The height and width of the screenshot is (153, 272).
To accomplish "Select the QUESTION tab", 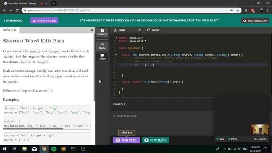I will pos(9,30).
